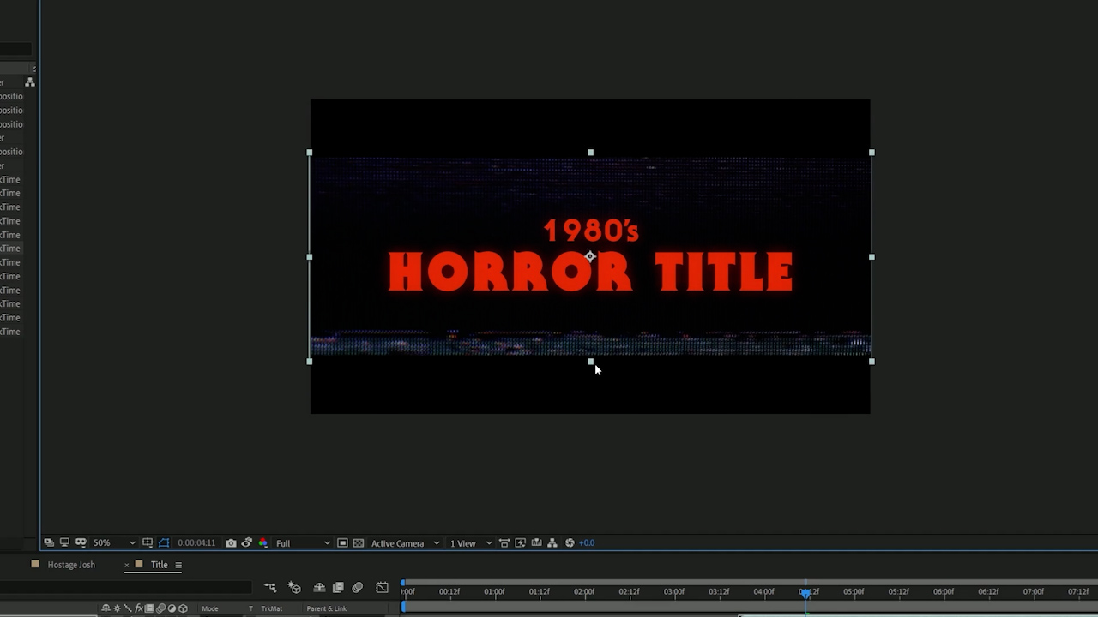
Task: Open the Fast Previews lightning icon
Action: point(520,542)
